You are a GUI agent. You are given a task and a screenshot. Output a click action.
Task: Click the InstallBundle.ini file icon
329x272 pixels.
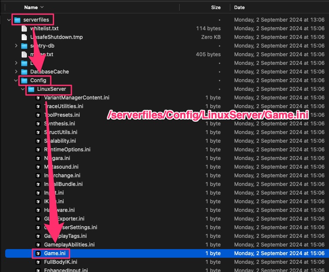38,184
